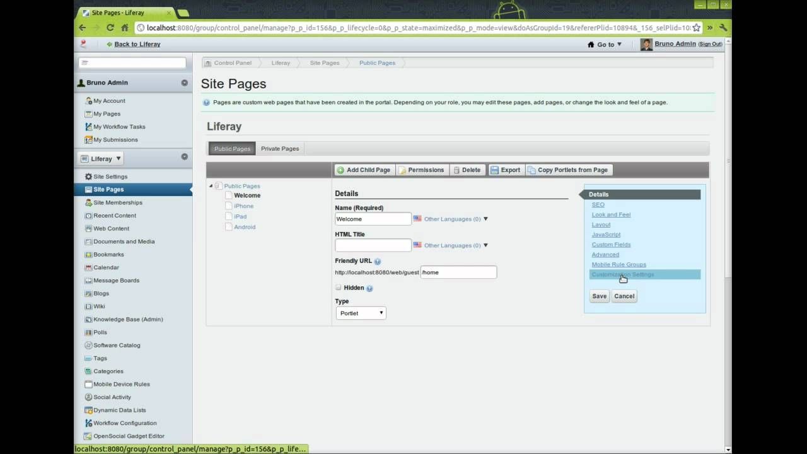Collapse the Public Pages tree
The height and width of the screenshot is (454, 807).
pos(211,186)
